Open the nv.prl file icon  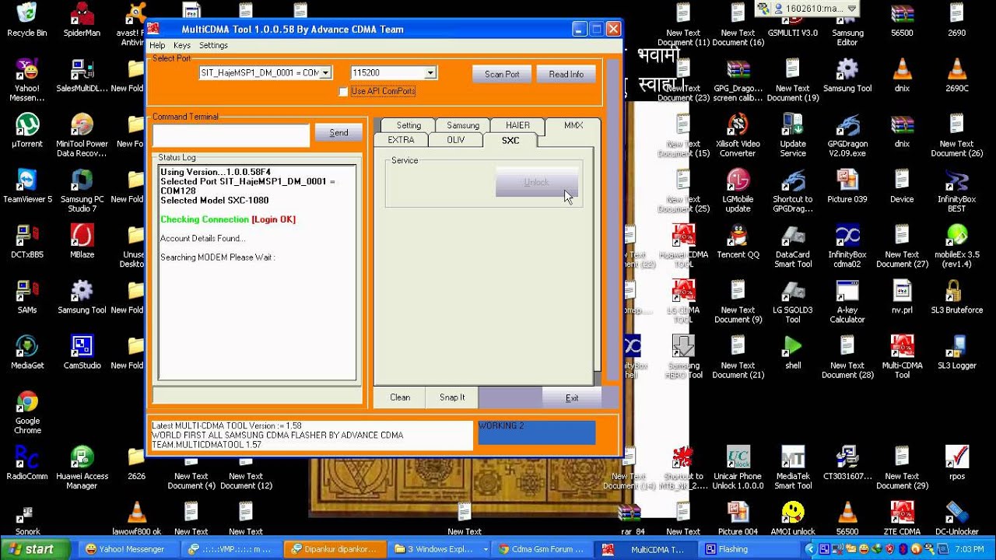[x=902, y=296]
